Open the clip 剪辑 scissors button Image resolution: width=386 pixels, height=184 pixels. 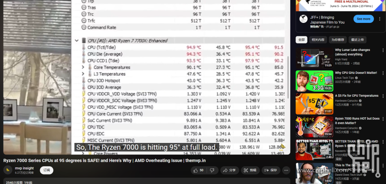click(x=250, y=170)
